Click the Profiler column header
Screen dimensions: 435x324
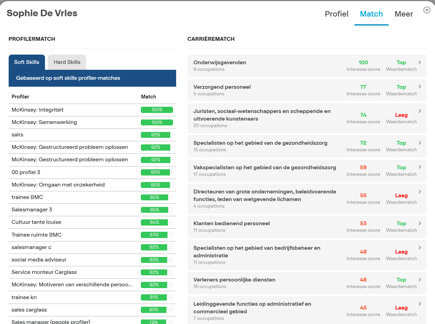pyautogui.click(x=20, y=97)
